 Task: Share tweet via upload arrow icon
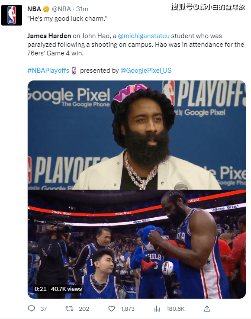[x=207, y=309]
